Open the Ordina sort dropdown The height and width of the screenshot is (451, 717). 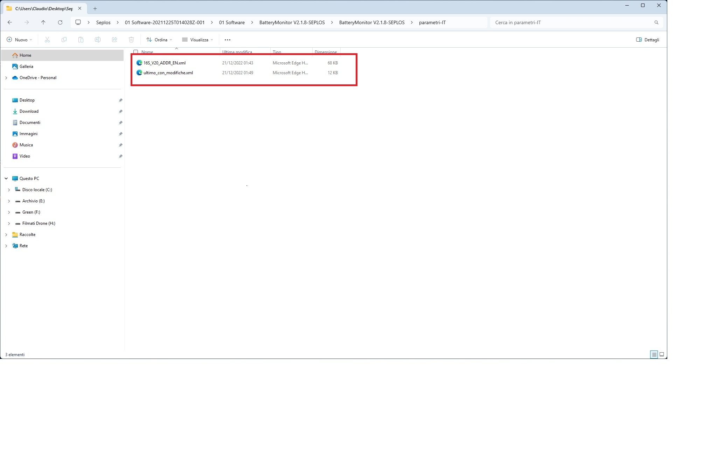pos(159,40)
